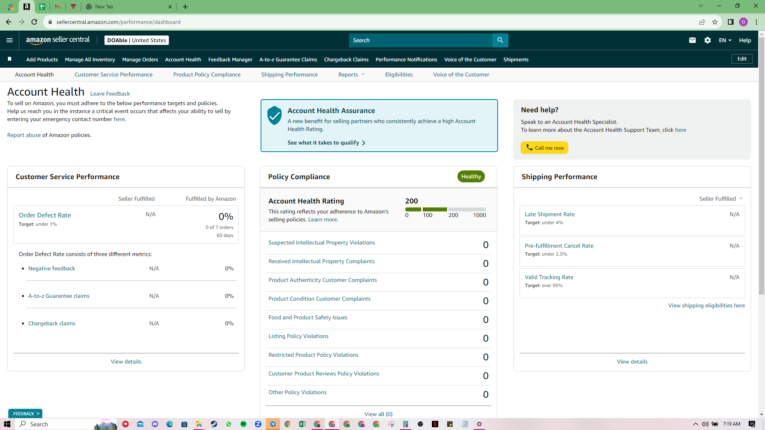Open the settings gear icon in header
This screenshot has height=430, width=765.
click(x=708, y=40)
